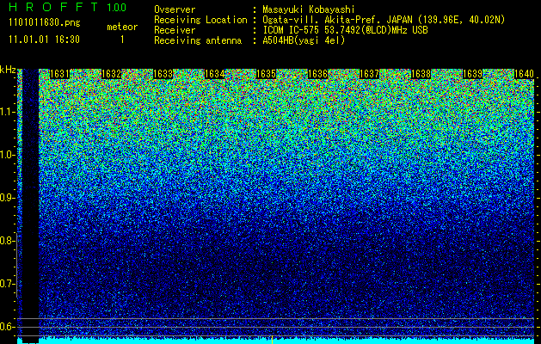Click the Receiving antenna label
Image resolution: width=541 pixels, height=344 pixels.
[198, 40]
